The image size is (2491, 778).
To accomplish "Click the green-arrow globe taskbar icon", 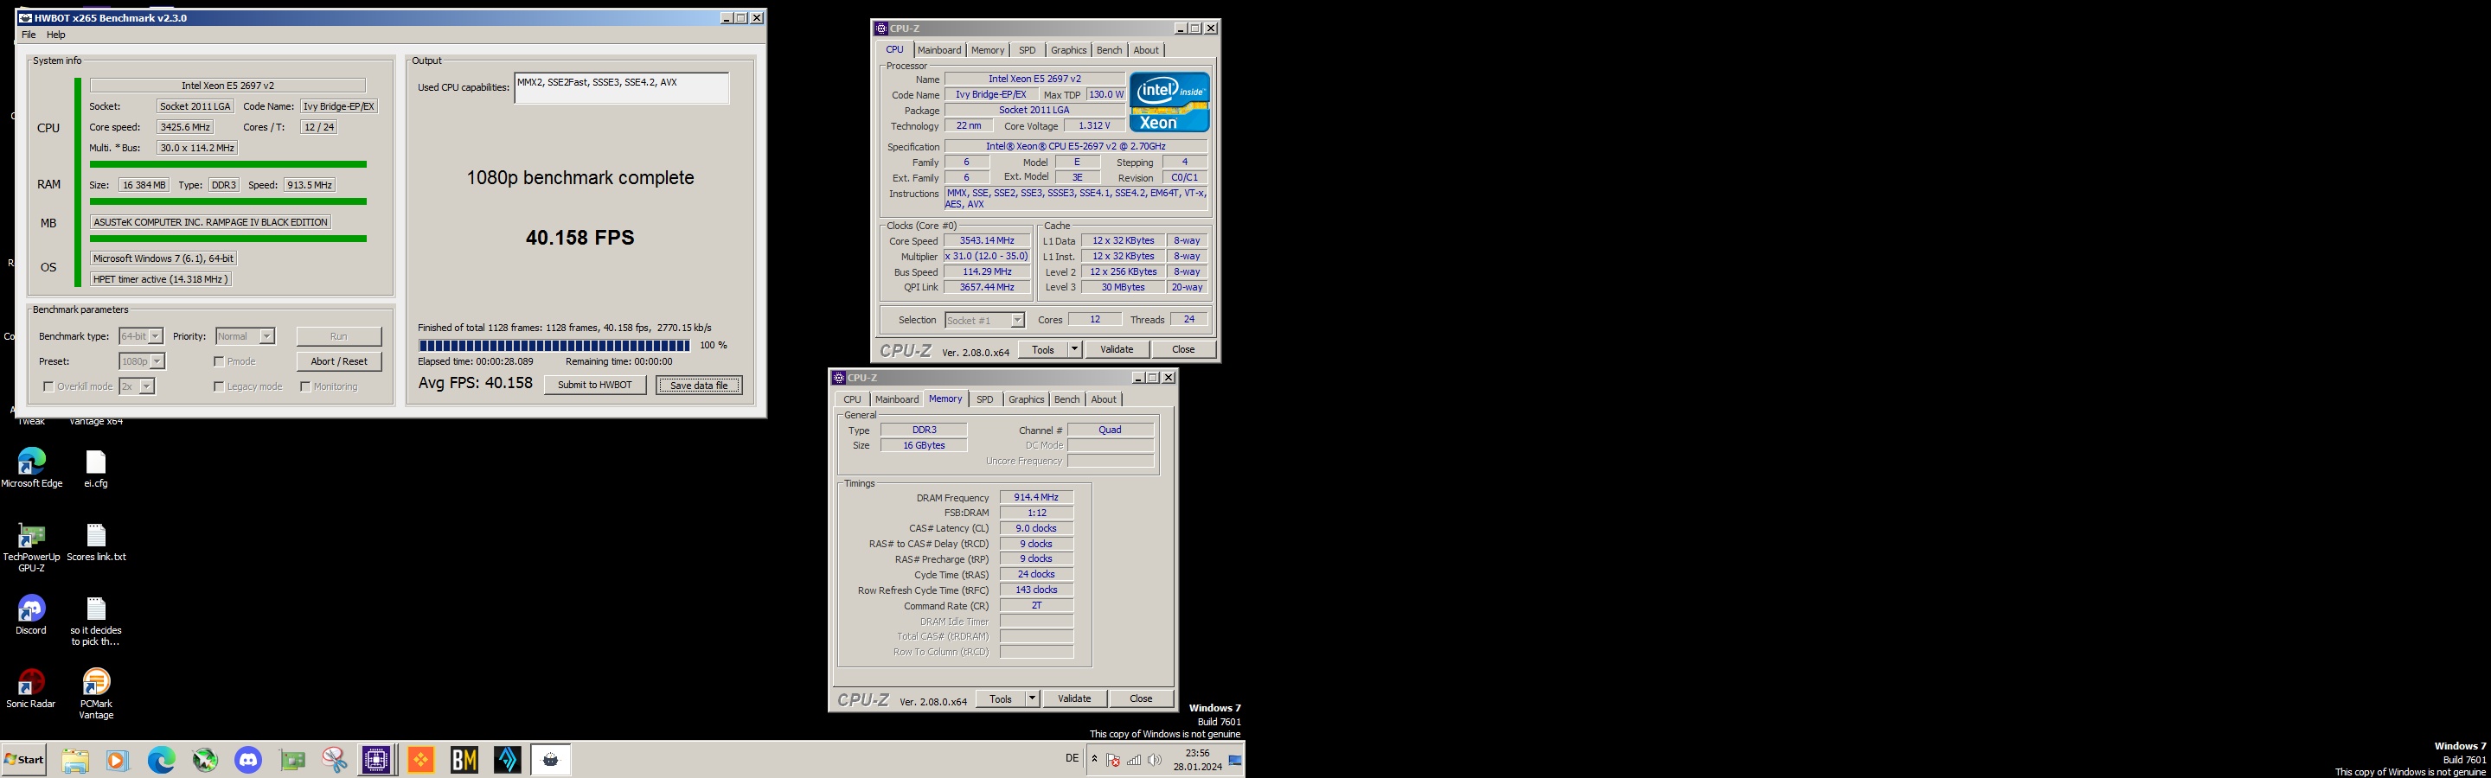I will click(204, 761).
